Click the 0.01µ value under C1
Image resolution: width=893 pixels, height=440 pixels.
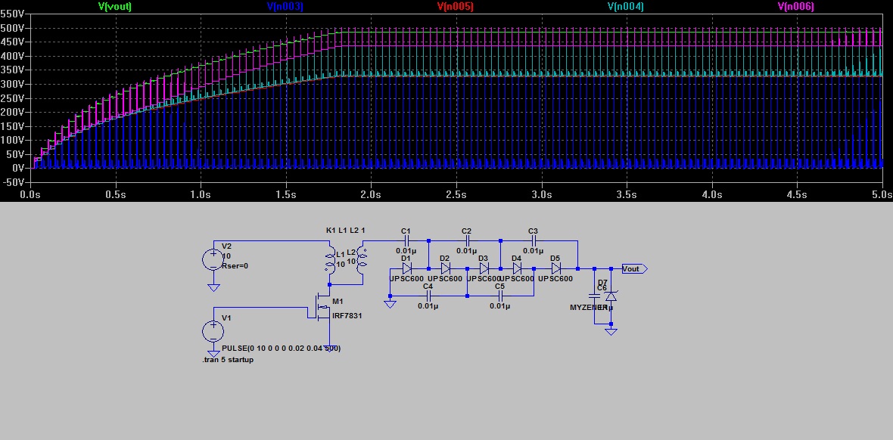tap(406, 250)
